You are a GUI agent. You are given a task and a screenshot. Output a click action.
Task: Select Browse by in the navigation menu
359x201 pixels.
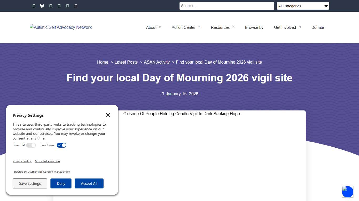pyautogui.click(x=254, y=27)
